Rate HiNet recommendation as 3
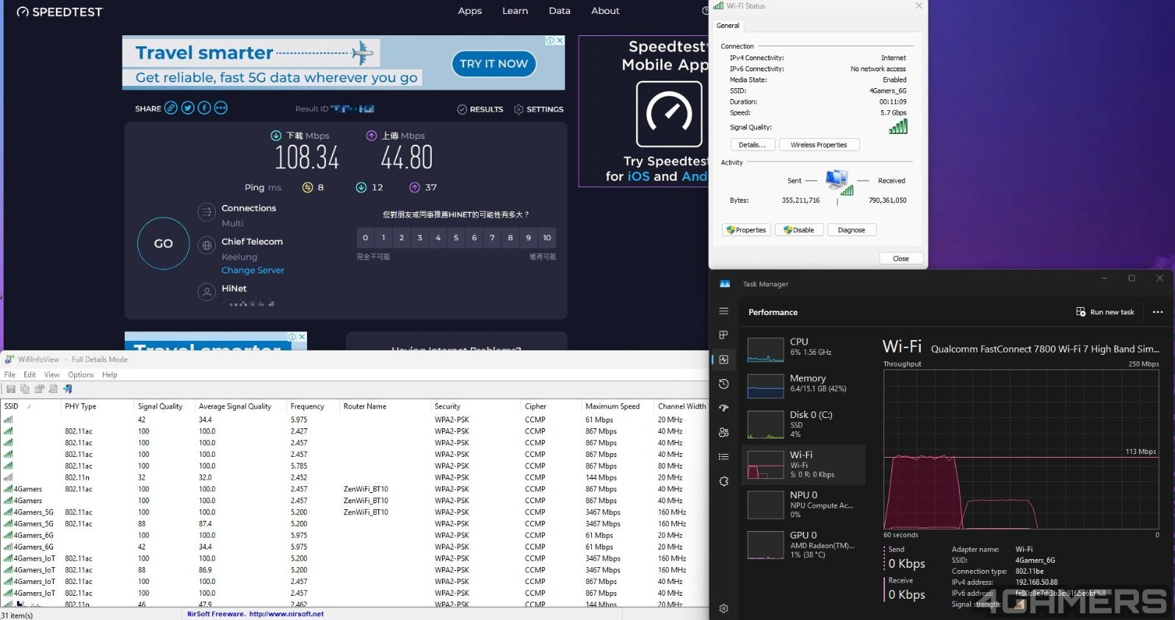The image size is (1175, 620). (x=419, y=237)
